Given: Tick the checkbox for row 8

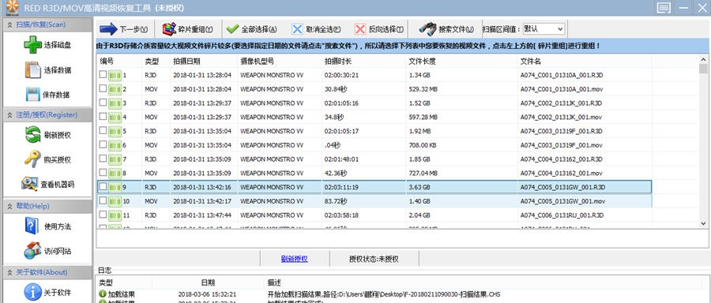Looking at the screenshot, I should click(x=103, y=173).
